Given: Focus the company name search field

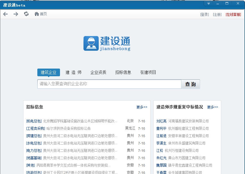Looking at the screenshot, I should 109,84.
